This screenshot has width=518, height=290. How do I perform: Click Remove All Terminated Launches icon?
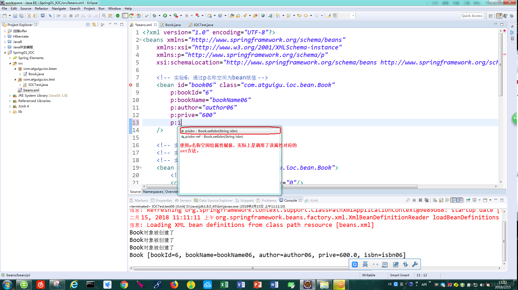426,200
